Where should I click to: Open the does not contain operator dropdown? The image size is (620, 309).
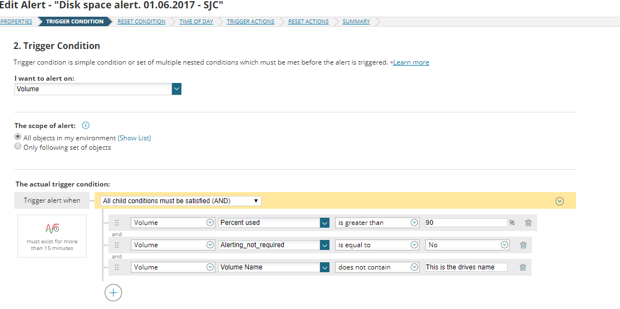(377, 267)
